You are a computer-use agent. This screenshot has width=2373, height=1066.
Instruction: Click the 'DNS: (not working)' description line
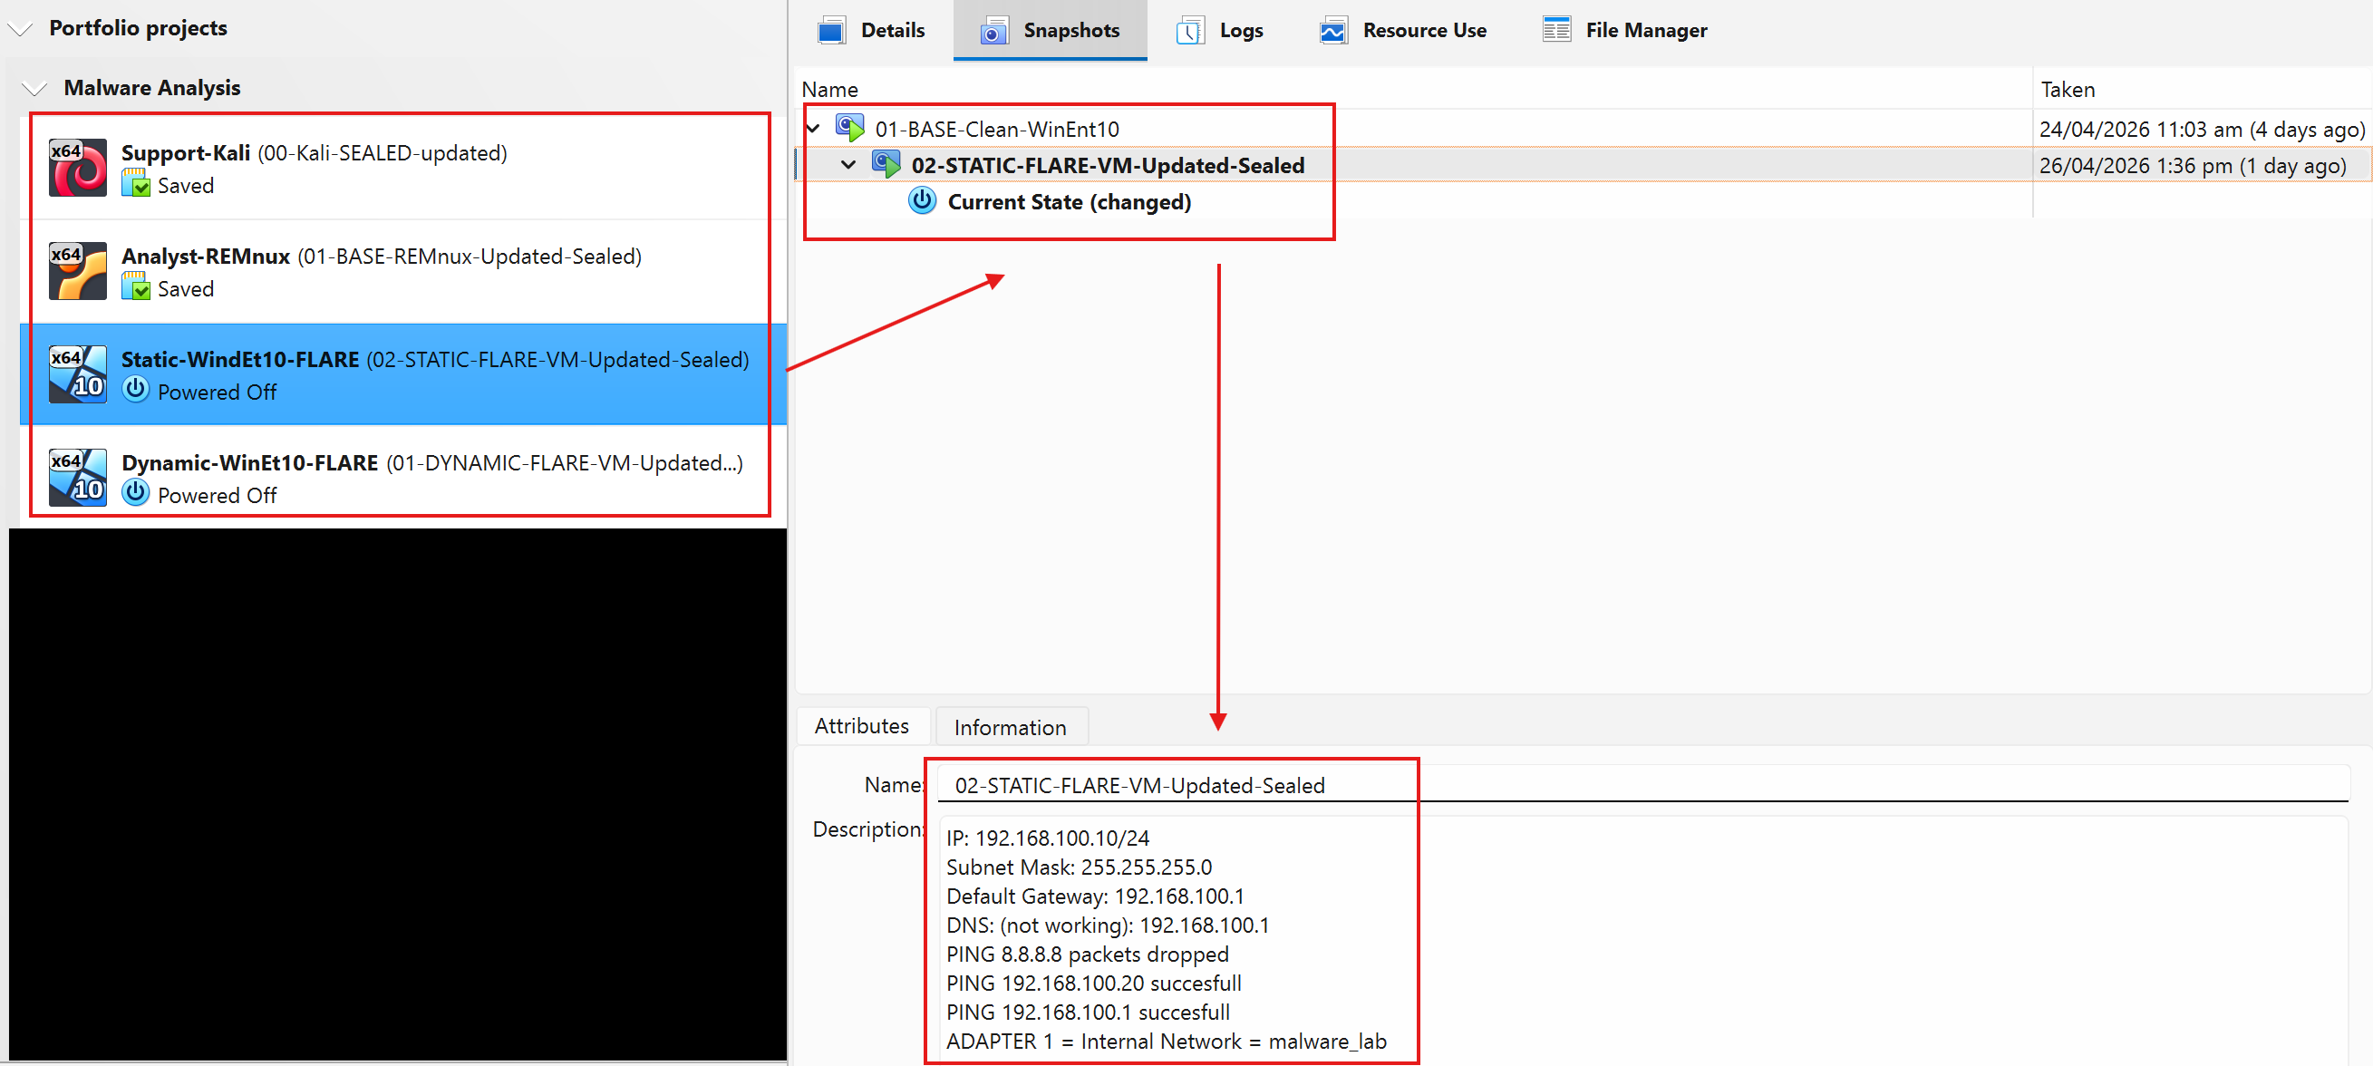tap(1108, 925)
